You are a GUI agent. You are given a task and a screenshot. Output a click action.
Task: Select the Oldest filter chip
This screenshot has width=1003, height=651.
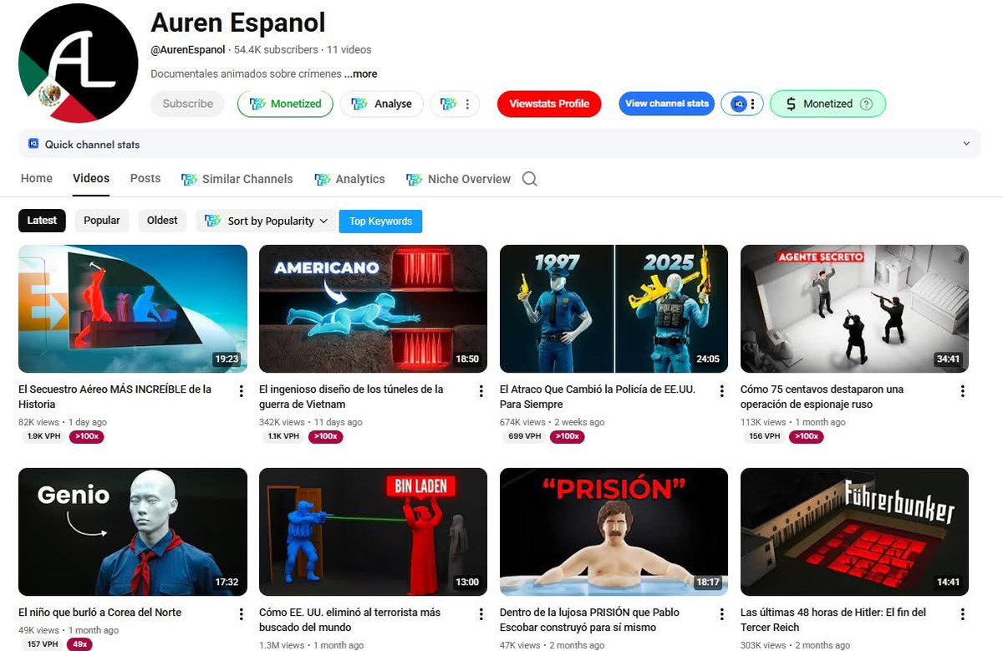coord(162,221)
